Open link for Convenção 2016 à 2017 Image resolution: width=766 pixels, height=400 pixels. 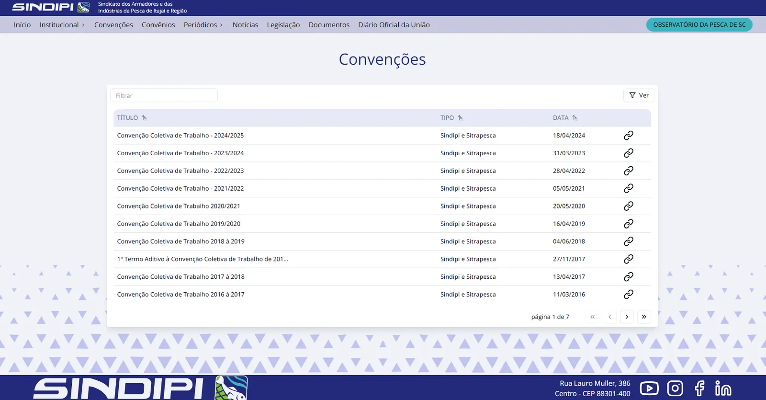[629, 295]
